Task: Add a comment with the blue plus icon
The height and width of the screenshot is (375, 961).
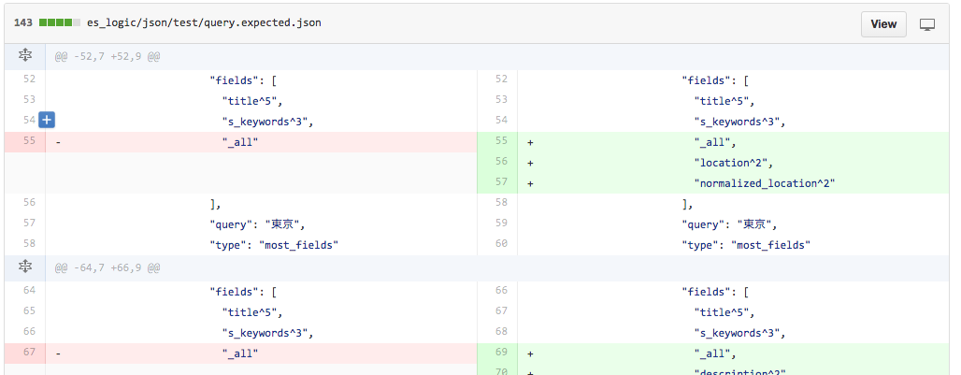Action: click(x=46, y=120)
